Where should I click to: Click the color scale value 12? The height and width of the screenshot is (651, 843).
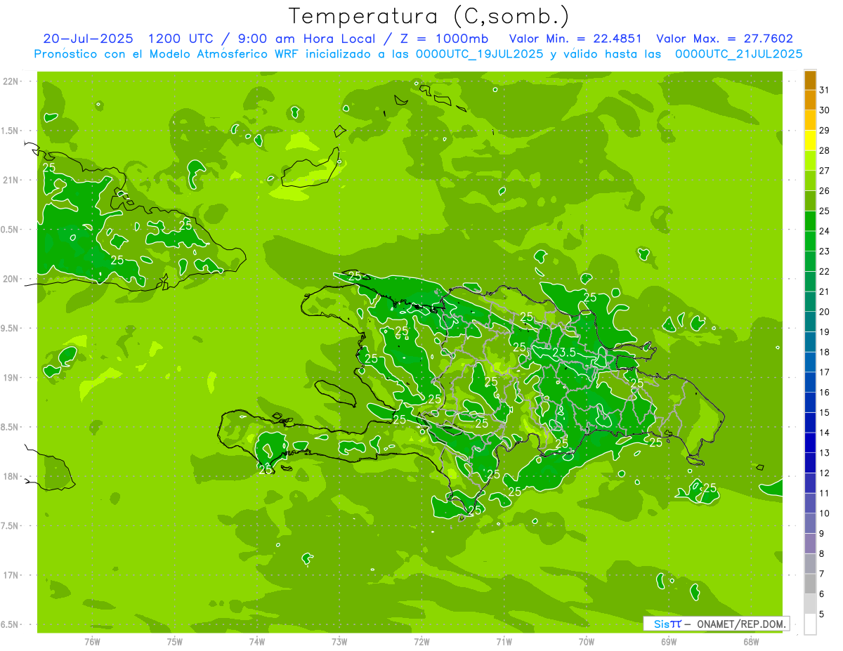pos(824,473)
